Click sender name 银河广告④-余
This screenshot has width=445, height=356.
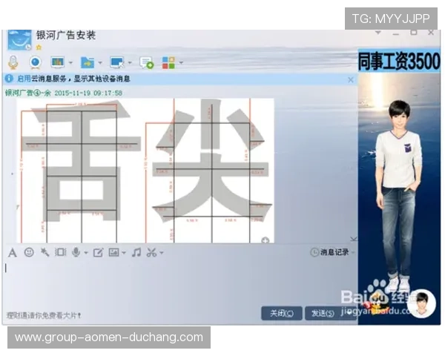coord(28,93)
